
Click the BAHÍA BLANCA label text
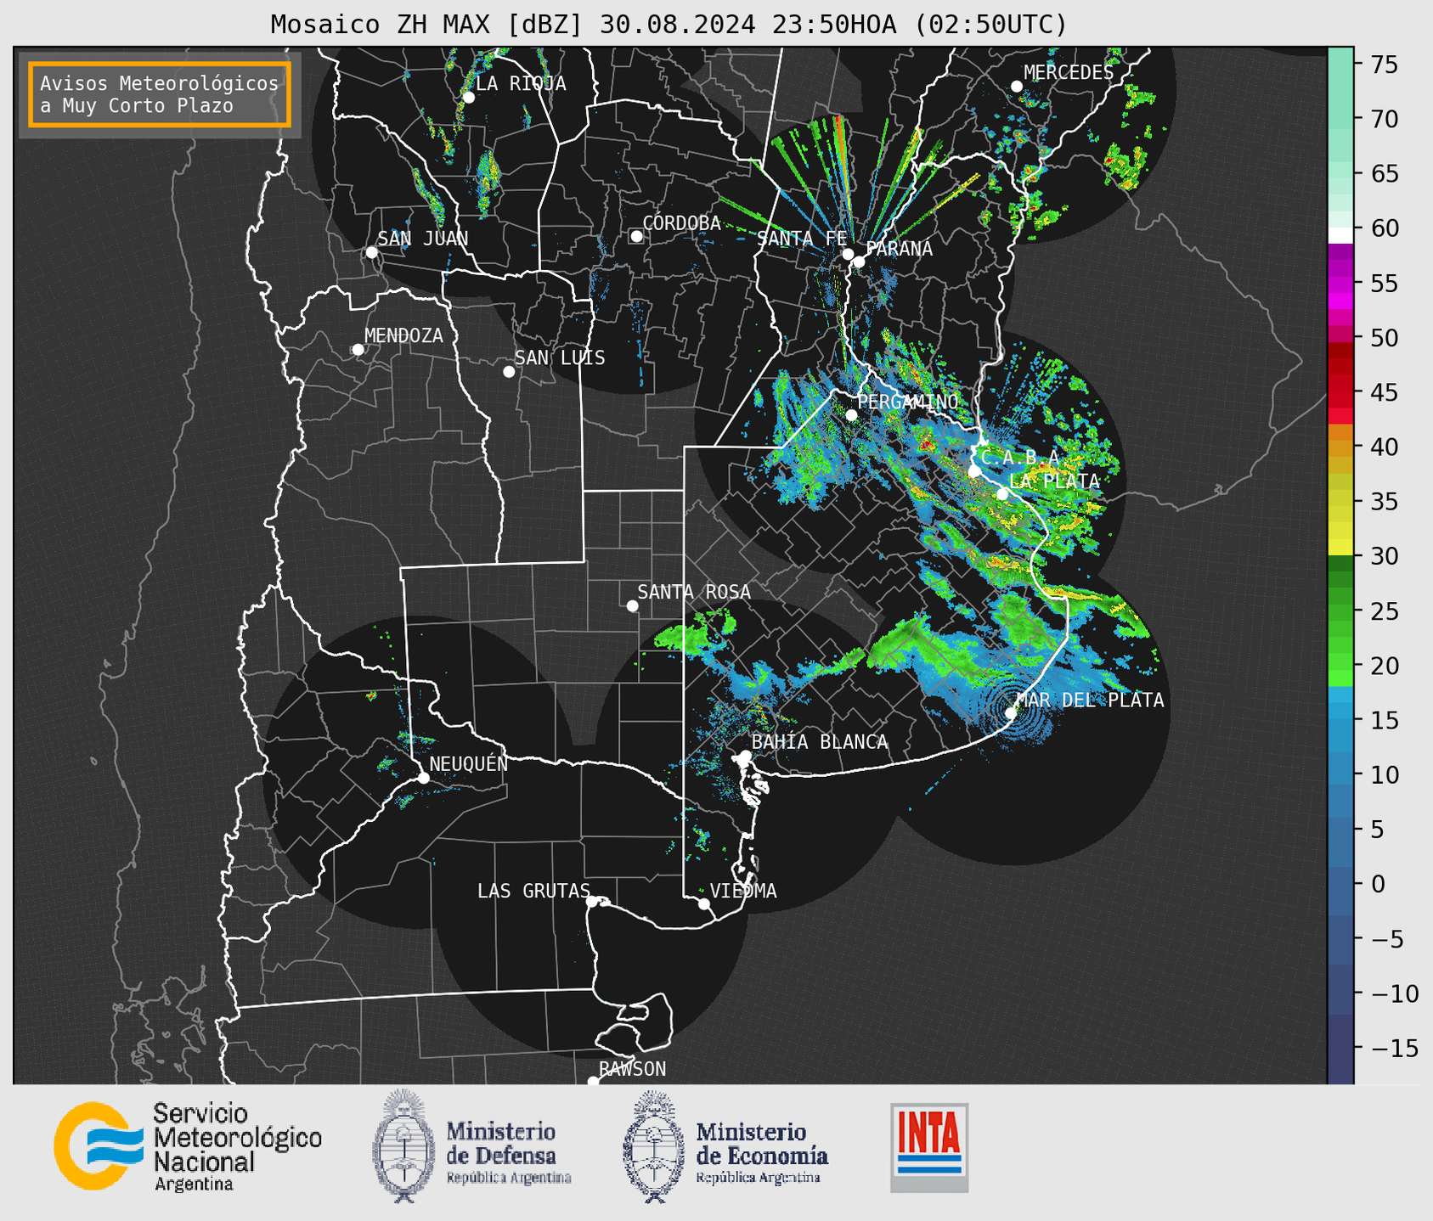[820, 742]
